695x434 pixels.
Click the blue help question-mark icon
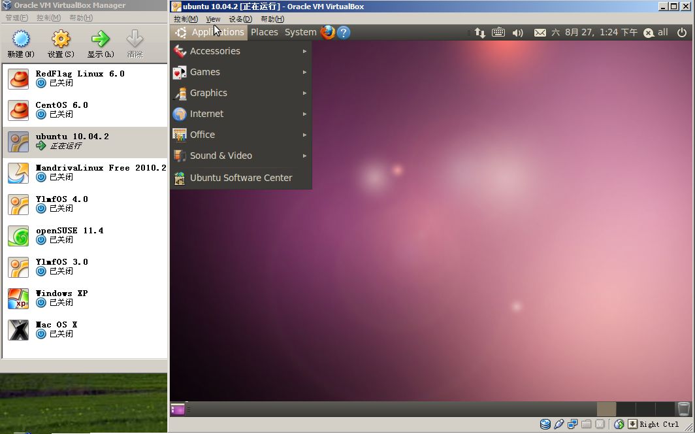(x=344, y=33)
